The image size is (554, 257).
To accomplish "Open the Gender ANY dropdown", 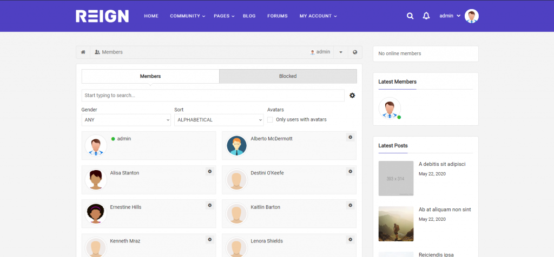I will click(x=126, y=120).
